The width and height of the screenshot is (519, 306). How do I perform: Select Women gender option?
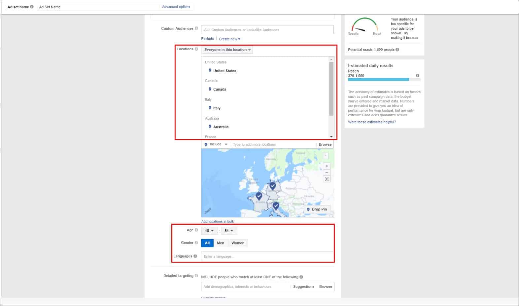pyautogui.click(x=238, y=243)
